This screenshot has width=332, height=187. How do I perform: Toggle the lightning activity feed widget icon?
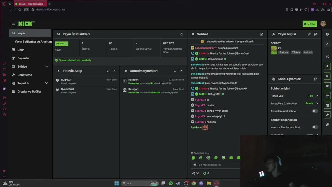pos(327,66)
